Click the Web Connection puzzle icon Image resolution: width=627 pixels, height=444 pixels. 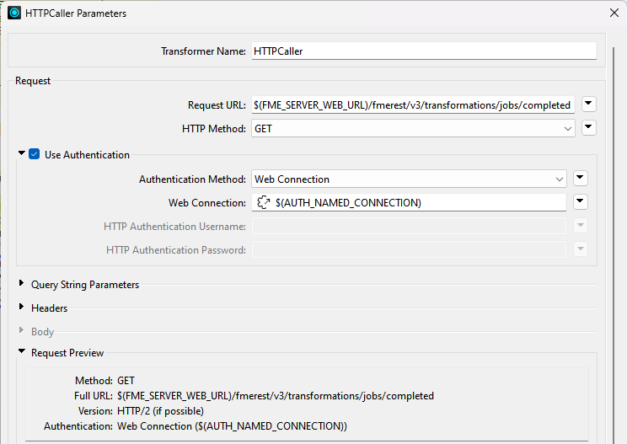tap(263, 202)
